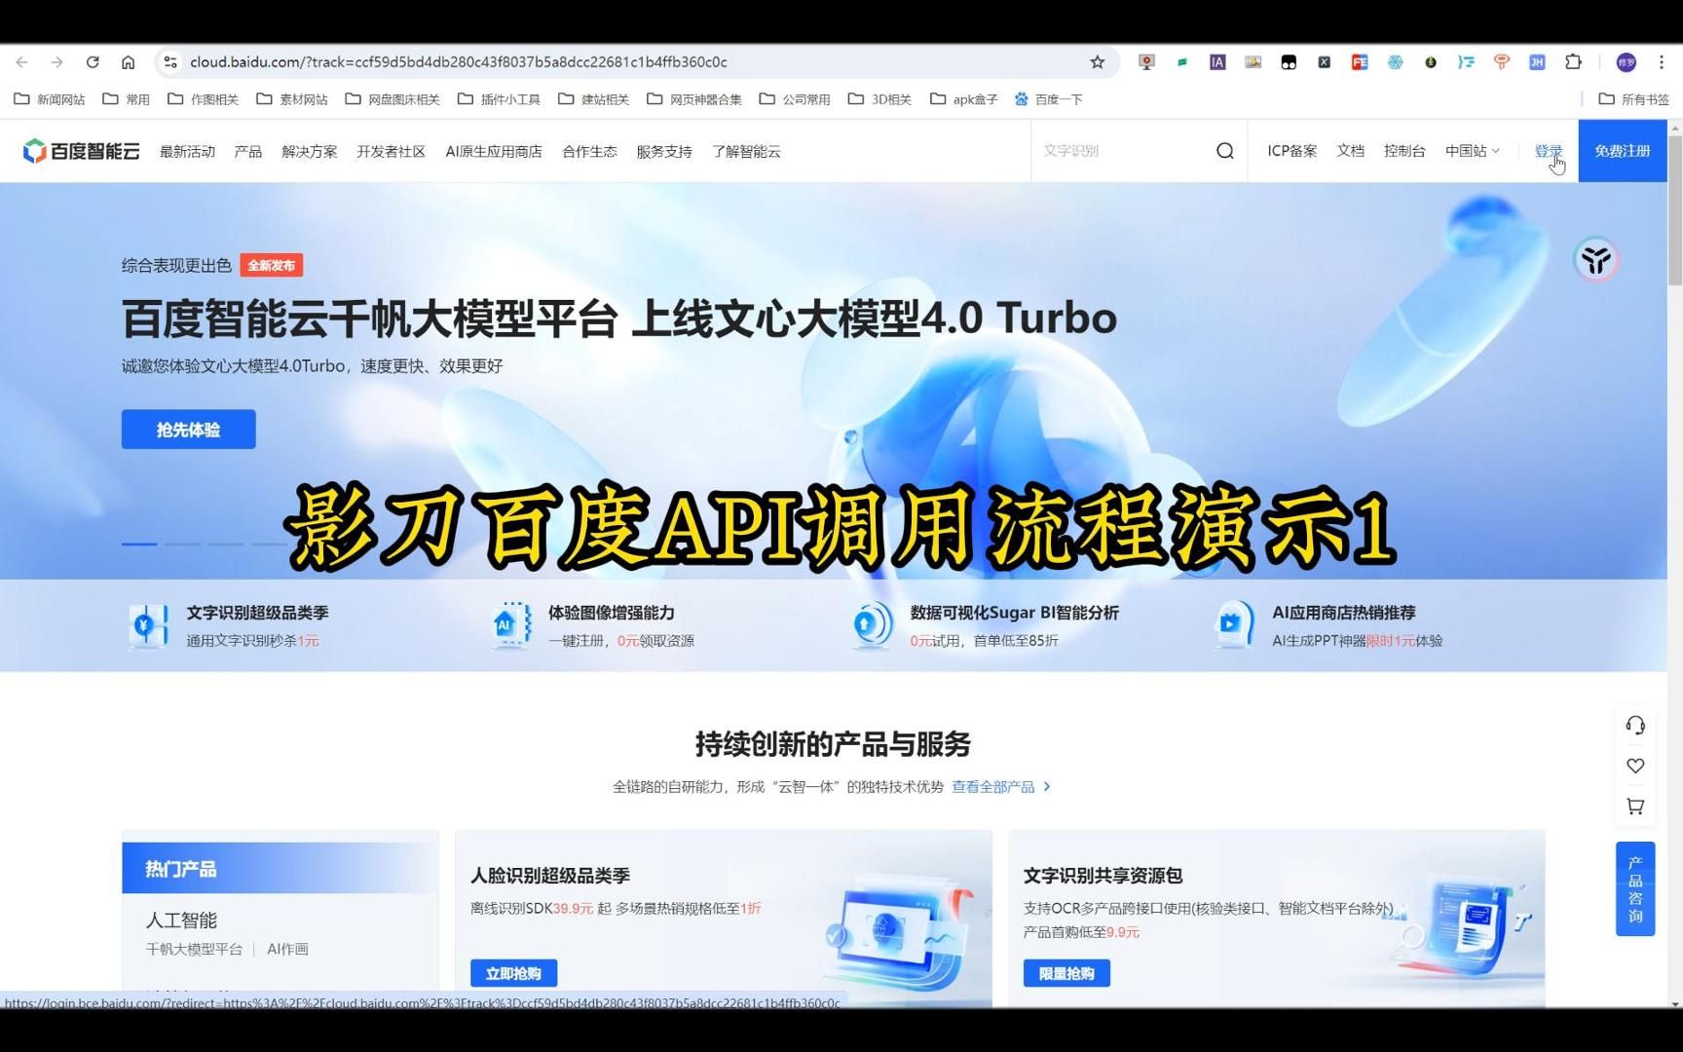Click the page vertical scrollbar thumb
The height and width of the screenshot is (1052, 1683).
point(1675,209)
